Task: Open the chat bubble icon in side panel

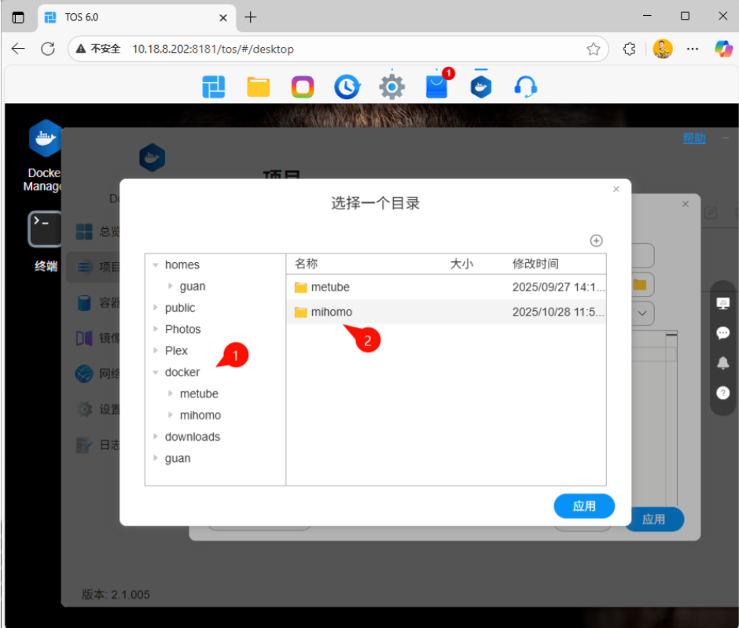Action: (x=723, y=333)
